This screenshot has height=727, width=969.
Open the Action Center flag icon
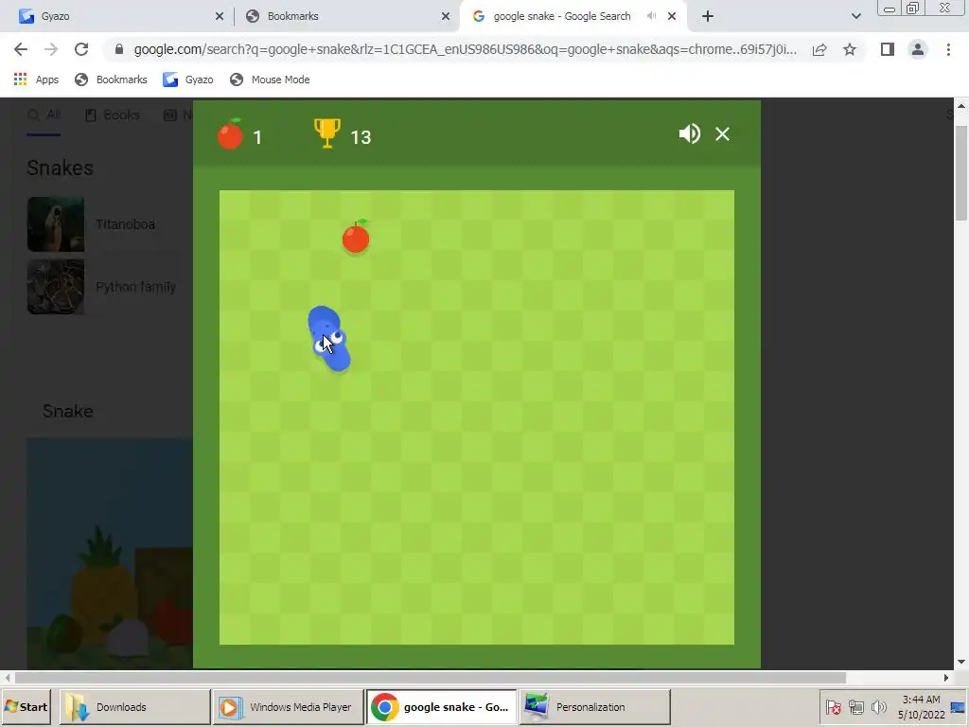[833, 706]
